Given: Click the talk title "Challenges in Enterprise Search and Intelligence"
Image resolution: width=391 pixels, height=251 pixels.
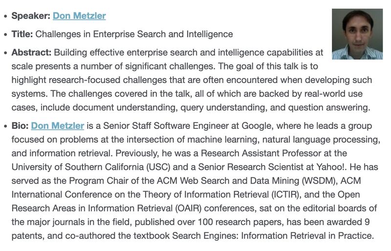Looking at the screenshot, I should point(134,34).
